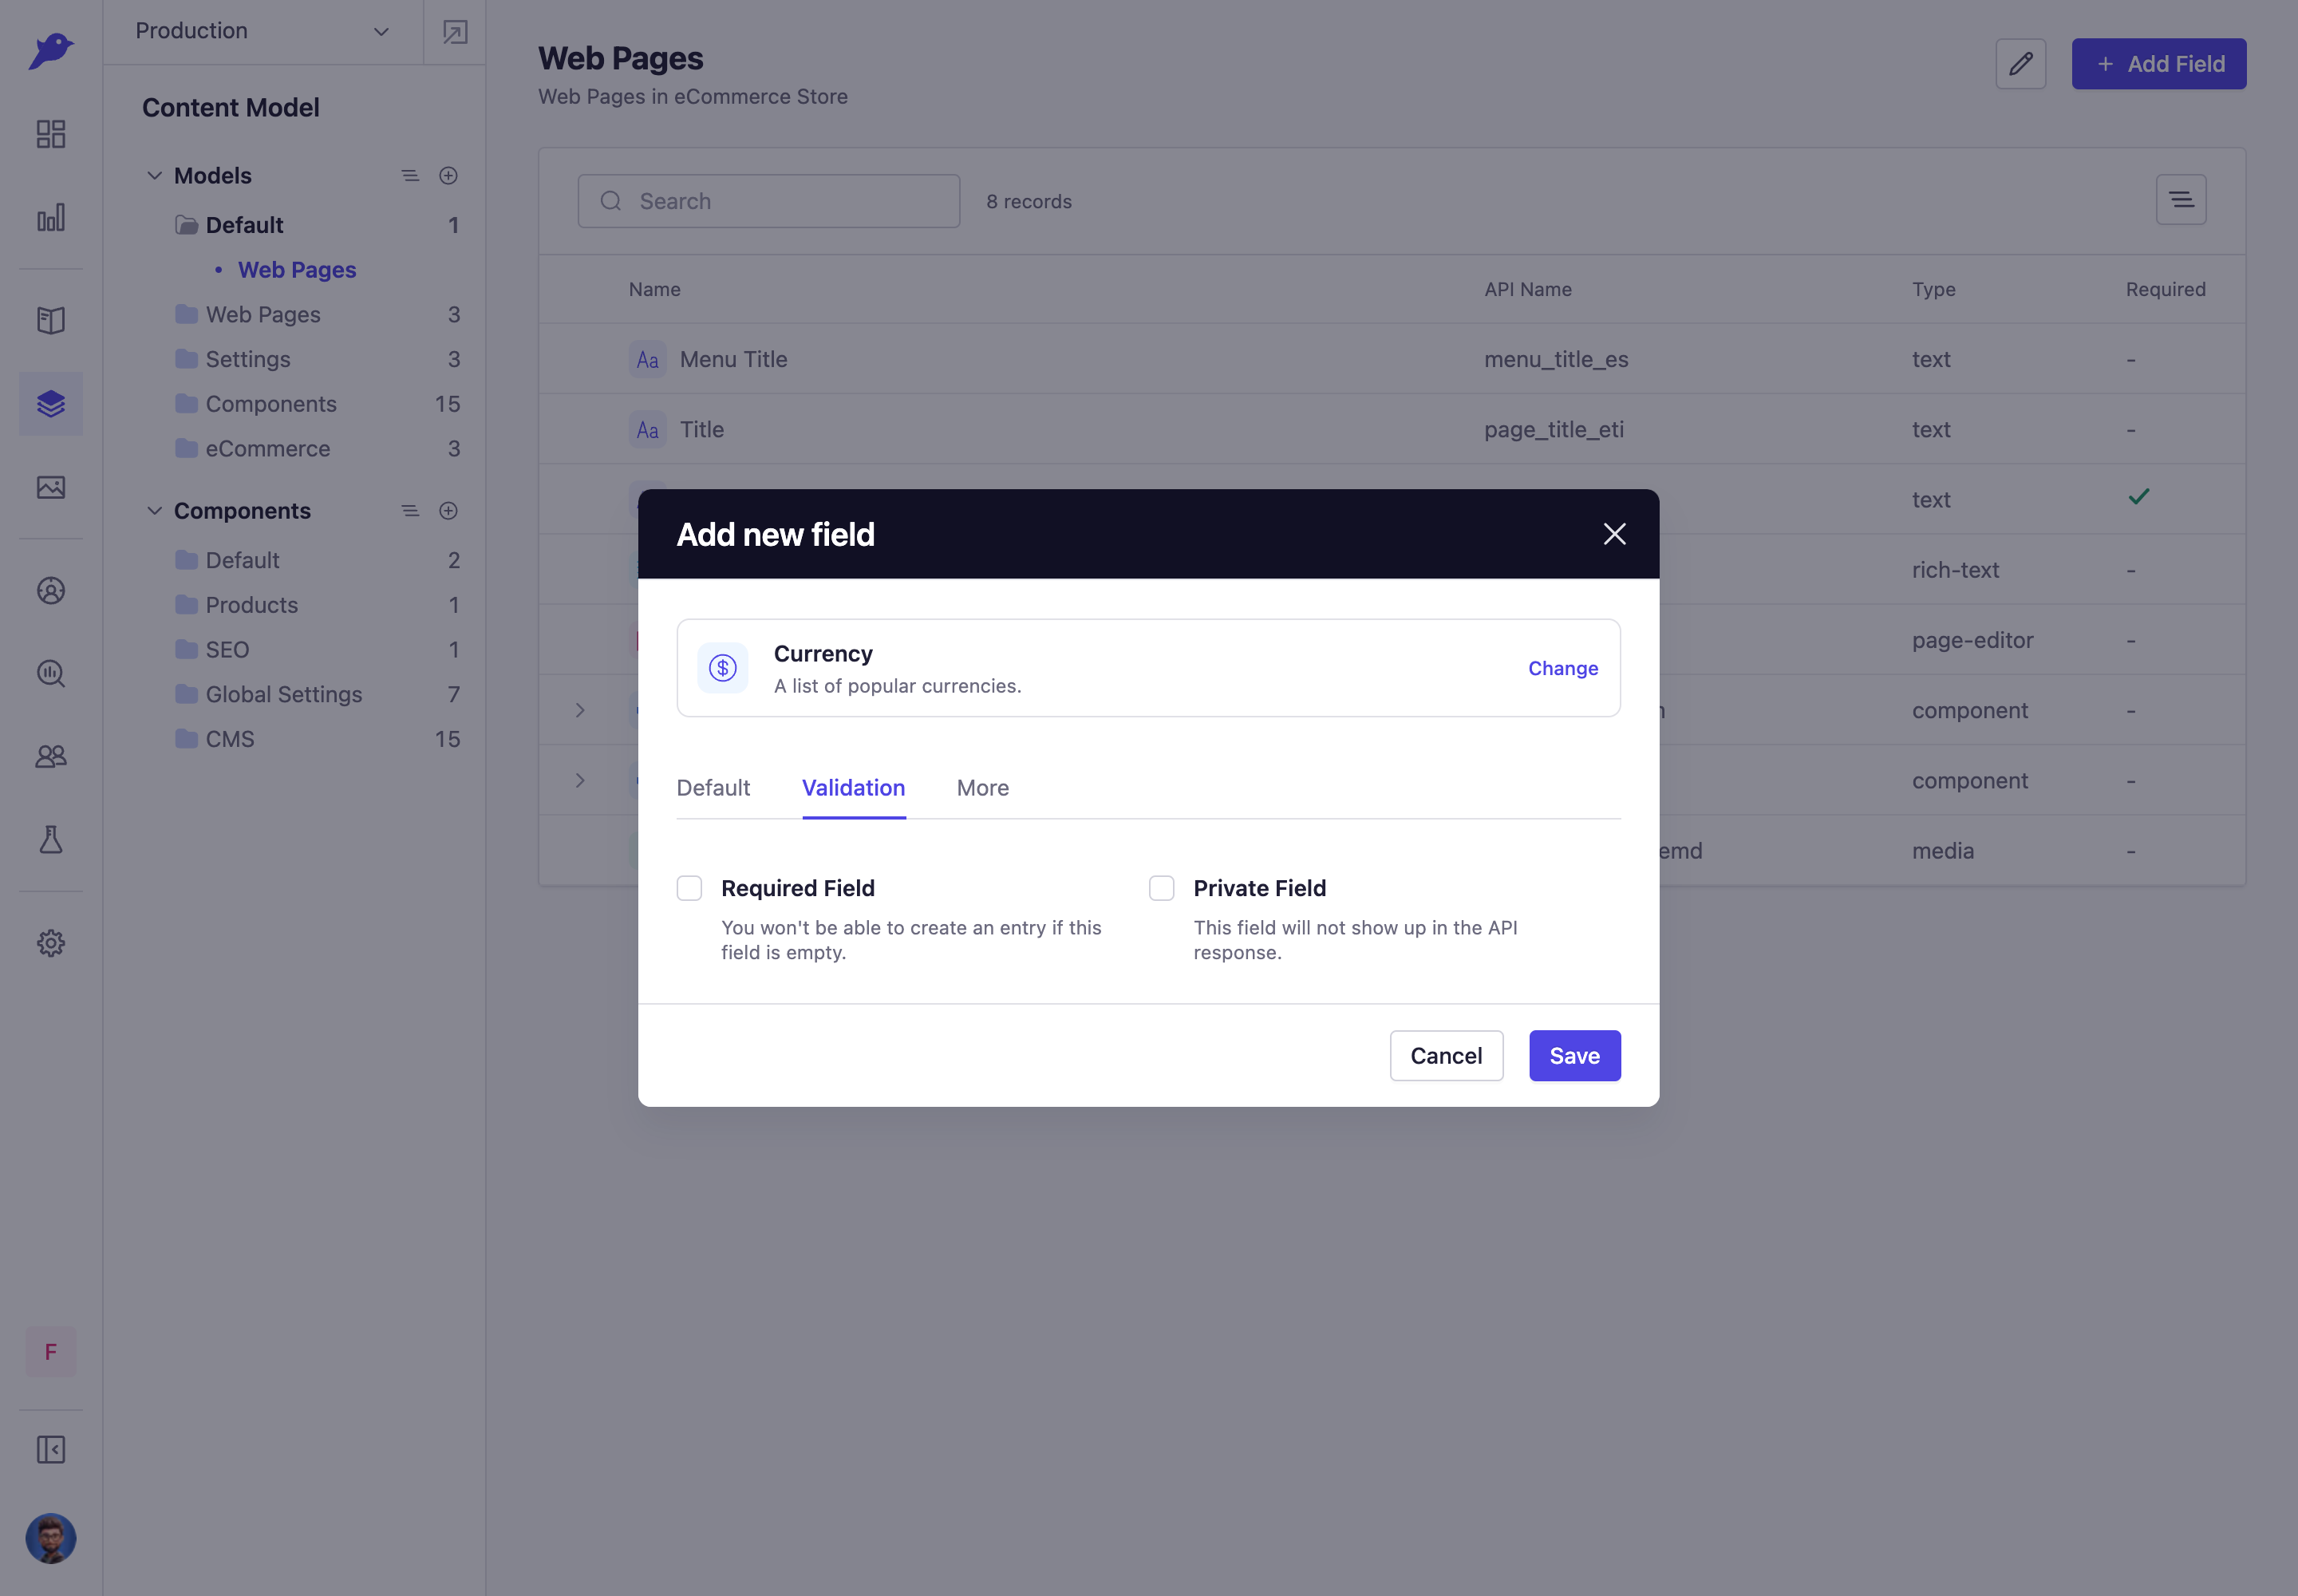Click the Aa icon of Title row
Viewport: 2298px width, 1596px height.
pos(647,430)
